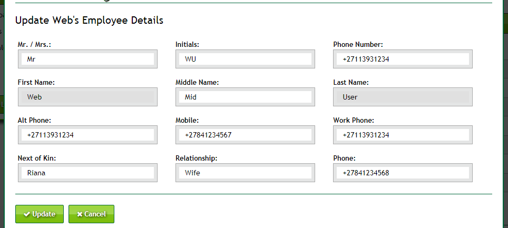Focus the Mr. / Mrs. title field
The height and width of the screenshot is (228, 508).
87,59
